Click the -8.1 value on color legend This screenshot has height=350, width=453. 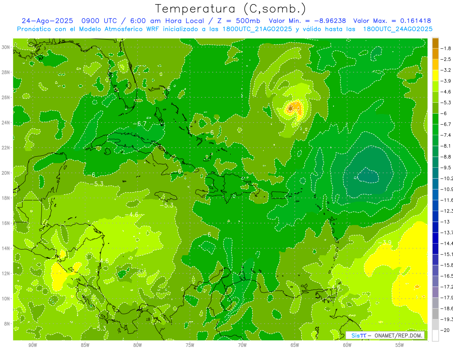(x=447, y=146)
